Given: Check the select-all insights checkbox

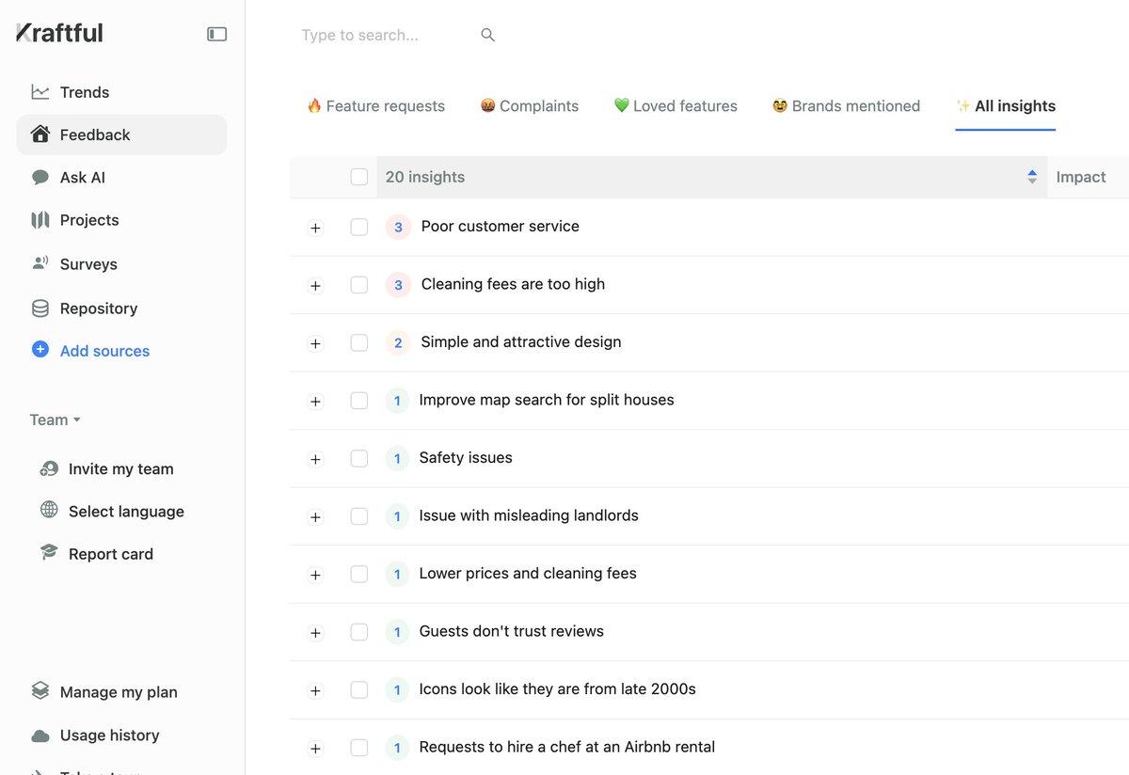Looking at the screenshot, I should pos(358,177).
